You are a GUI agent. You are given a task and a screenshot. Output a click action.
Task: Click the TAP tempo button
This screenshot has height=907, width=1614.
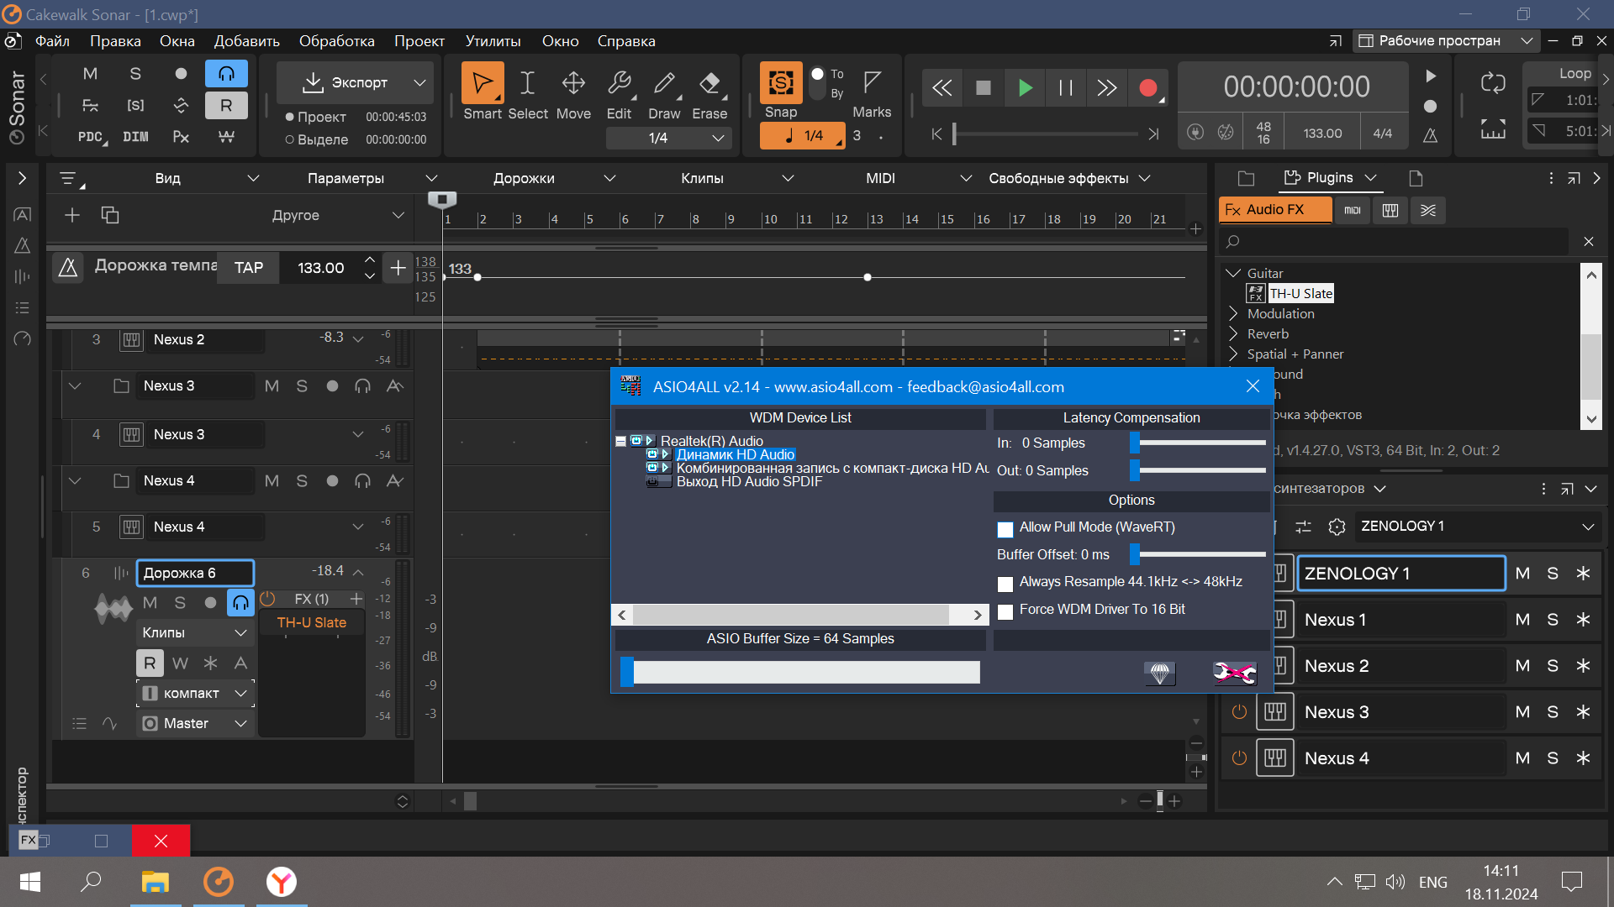coord(248,267)
